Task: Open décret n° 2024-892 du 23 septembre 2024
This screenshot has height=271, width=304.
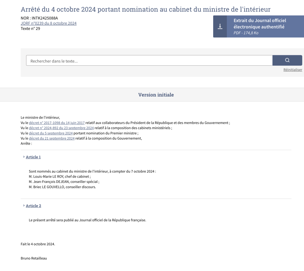Action: (x=61, y=128)
